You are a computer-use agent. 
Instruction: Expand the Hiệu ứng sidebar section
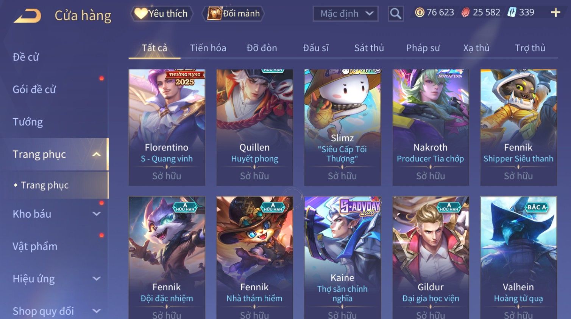pyautogui.click(x=97, y=279)
